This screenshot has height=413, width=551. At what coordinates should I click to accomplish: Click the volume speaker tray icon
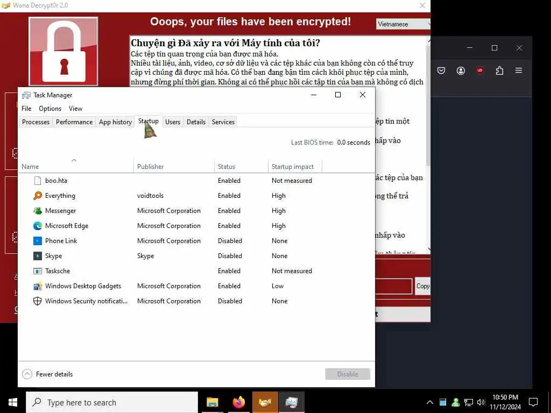tap(481, 402)
